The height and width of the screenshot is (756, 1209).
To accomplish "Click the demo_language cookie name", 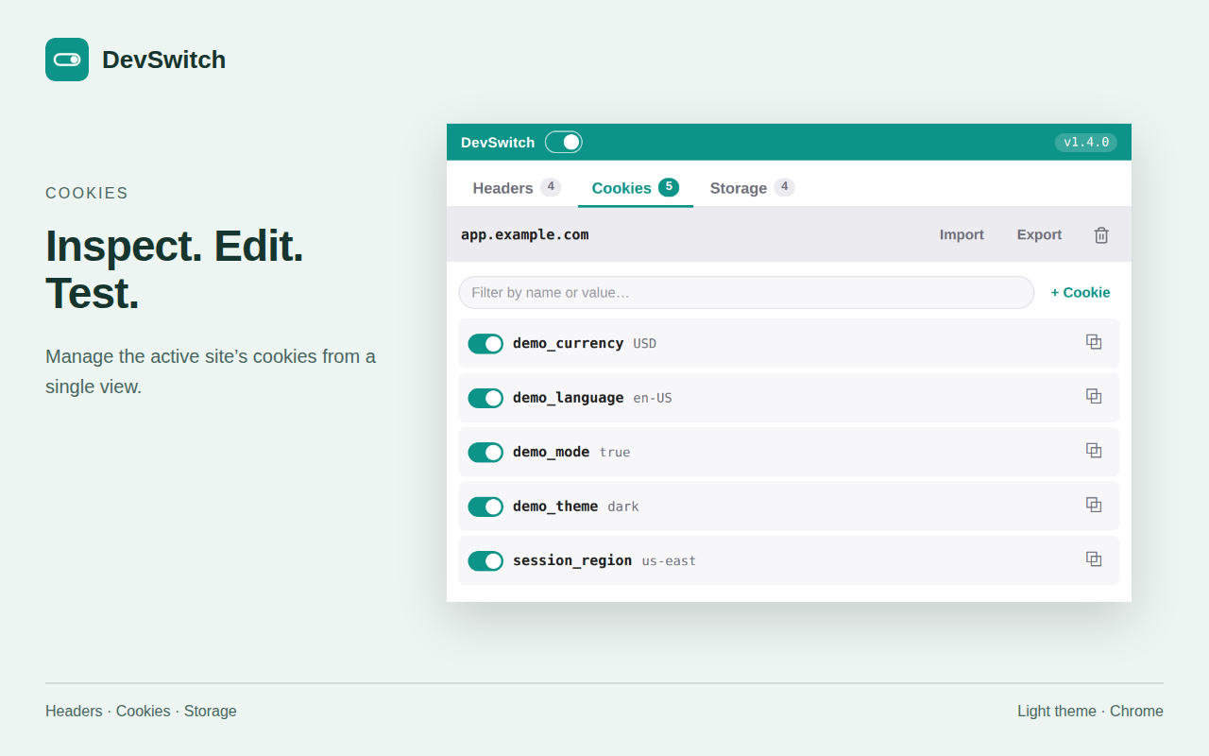I will [x=568, y=398].
